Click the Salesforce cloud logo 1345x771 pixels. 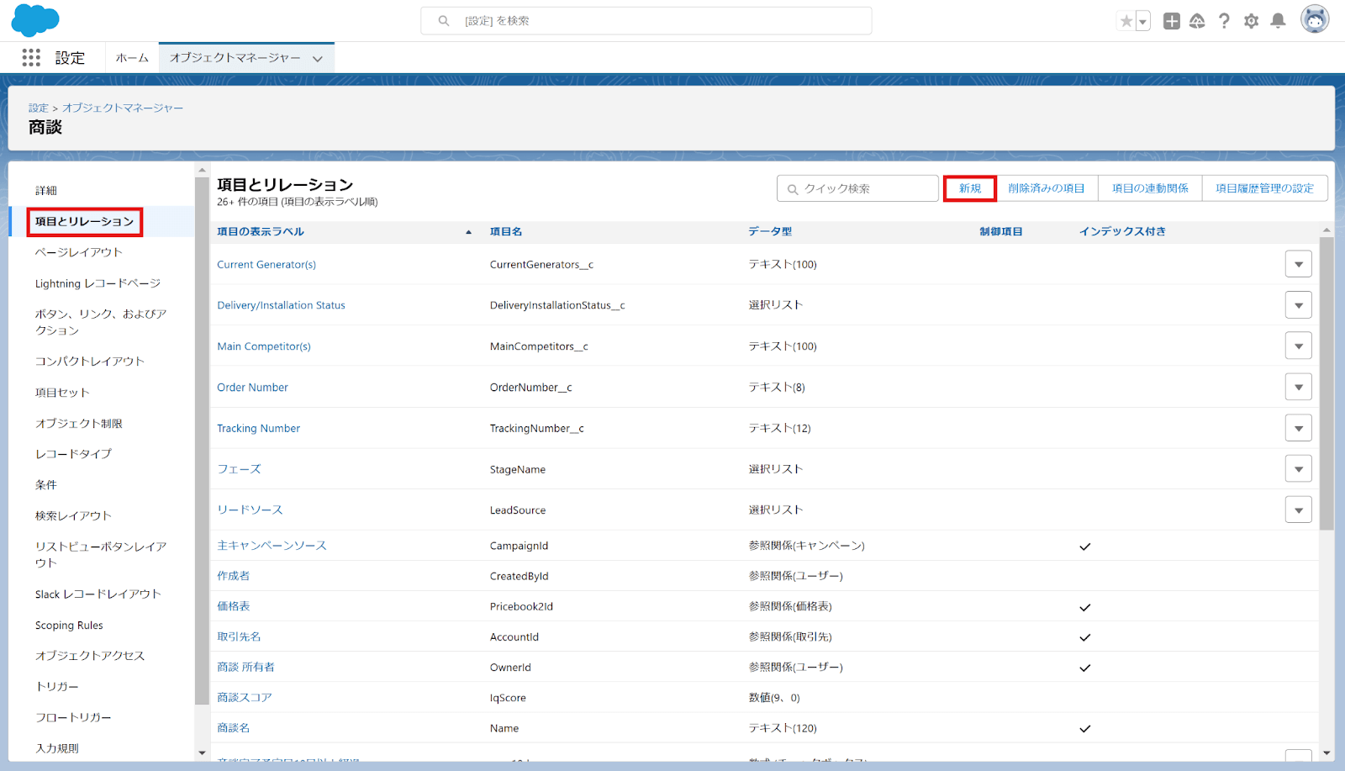pyautogui.click(x=34, y=19)
